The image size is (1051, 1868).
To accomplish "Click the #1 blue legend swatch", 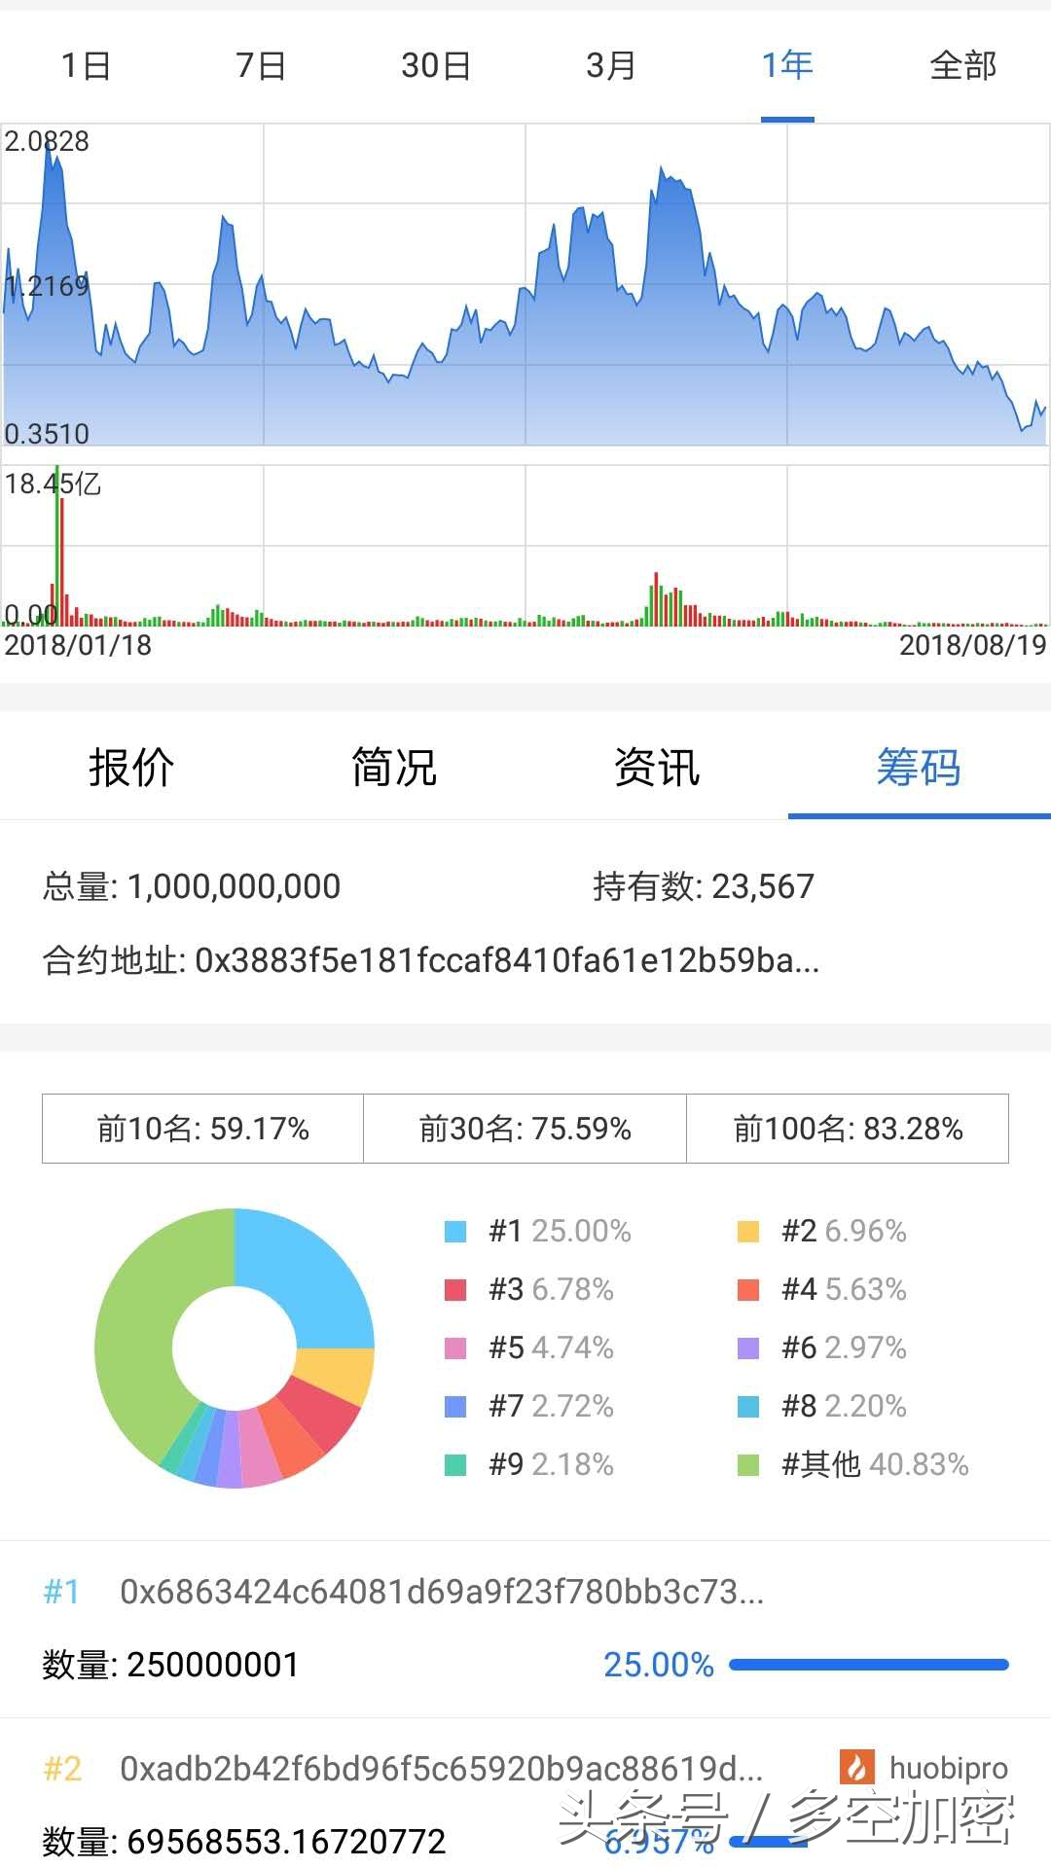I will 455,1232.
